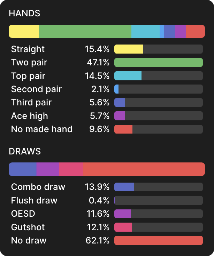
Task: Click purple OESD segment in DRAWS stacked bar
Action: pyautogui.click(x=48, y=169)
